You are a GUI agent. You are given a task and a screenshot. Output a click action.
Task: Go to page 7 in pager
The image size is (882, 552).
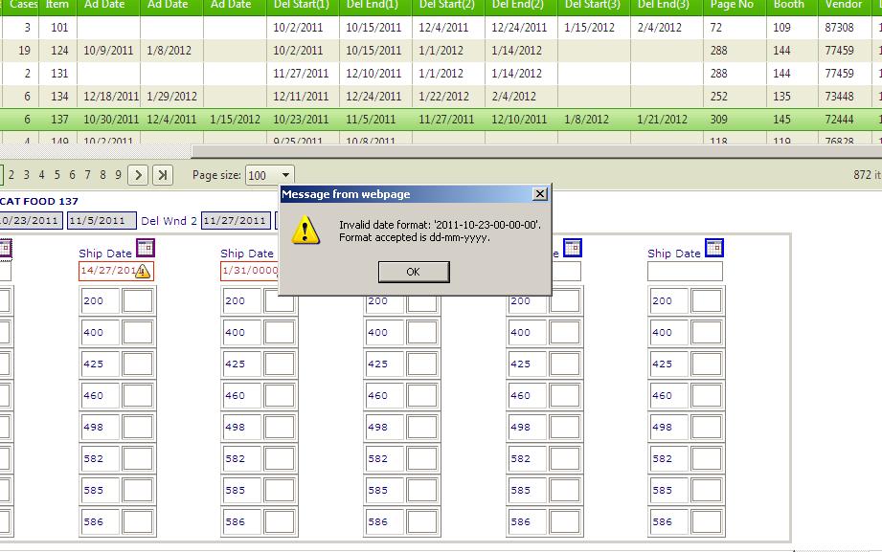pyautogui.click(x=87, y=175)
